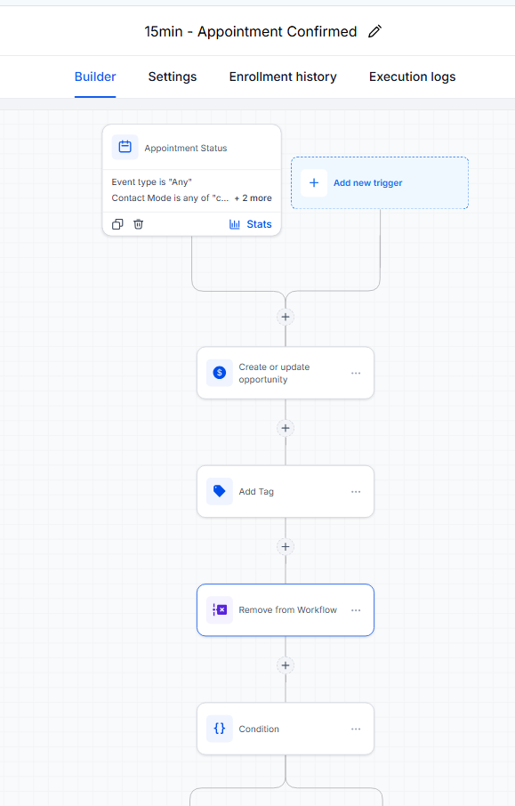This screenshot has width=515, height=806.
Task: Delete the Appointment Status trigger with trash icon
Action: [x=138, y=224]
